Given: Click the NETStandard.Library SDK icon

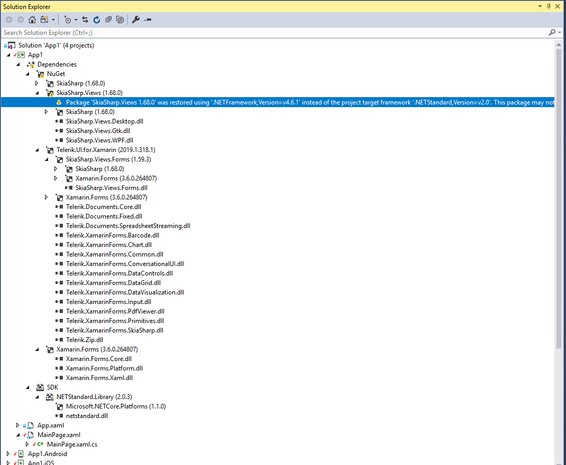Looking at the screenshot, I should point(50,397).
